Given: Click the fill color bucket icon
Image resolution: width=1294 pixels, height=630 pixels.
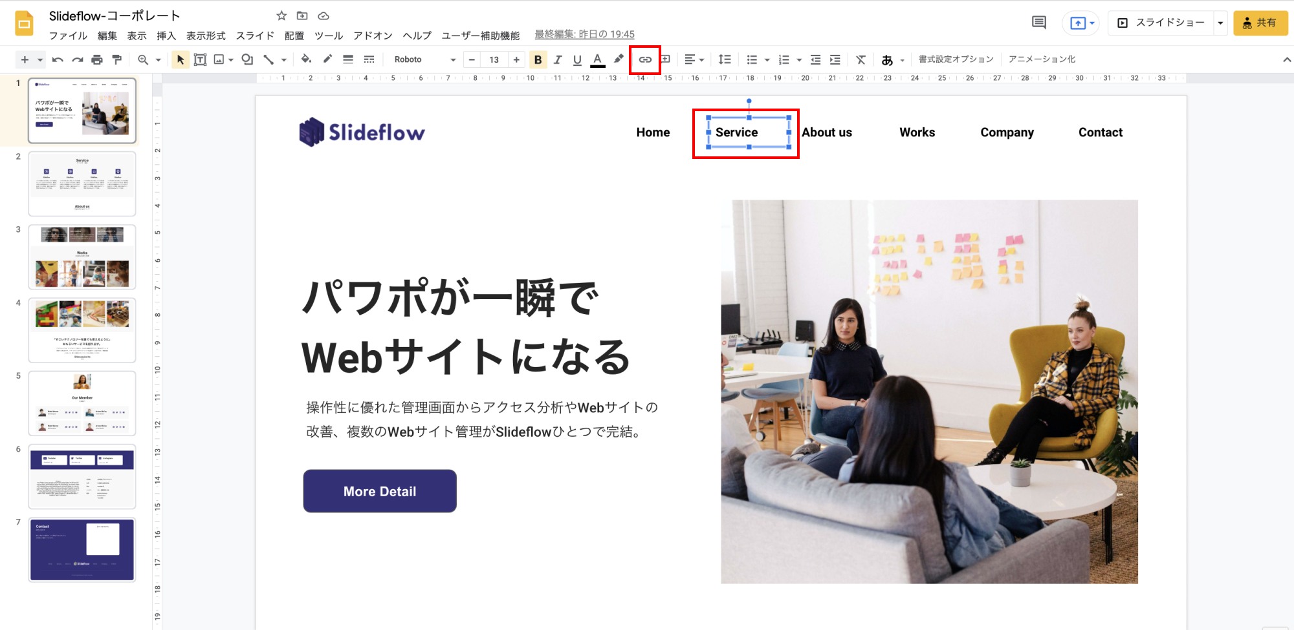Looking at the screenshot, I should click(306, 59).
